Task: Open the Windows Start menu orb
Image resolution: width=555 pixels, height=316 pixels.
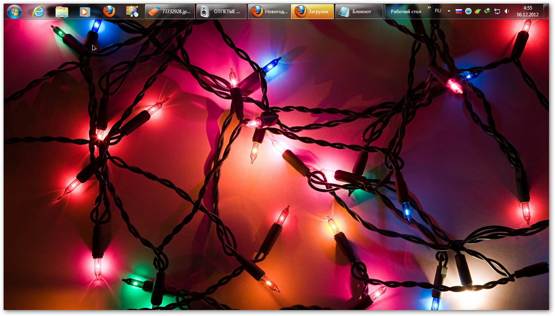Action: tap(14, 12)
